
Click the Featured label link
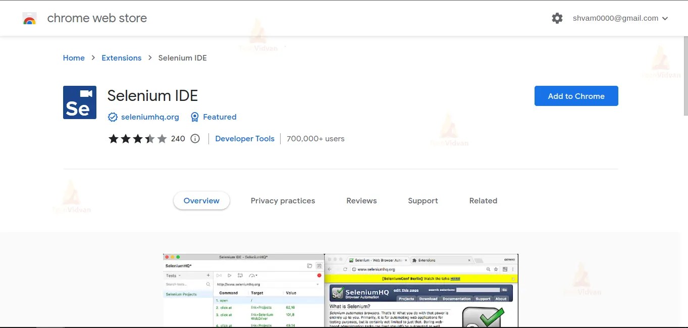(x=220, y=117)
